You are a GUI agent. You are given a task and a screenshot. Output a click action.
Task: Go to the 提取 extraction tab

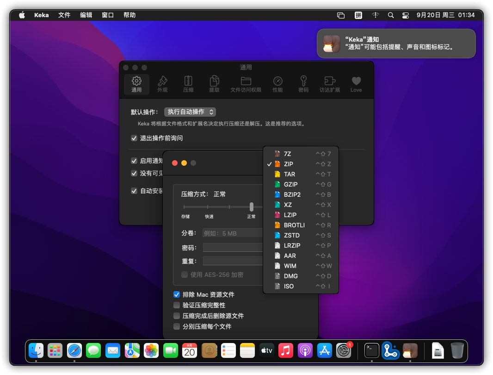(x=215, y=84)
